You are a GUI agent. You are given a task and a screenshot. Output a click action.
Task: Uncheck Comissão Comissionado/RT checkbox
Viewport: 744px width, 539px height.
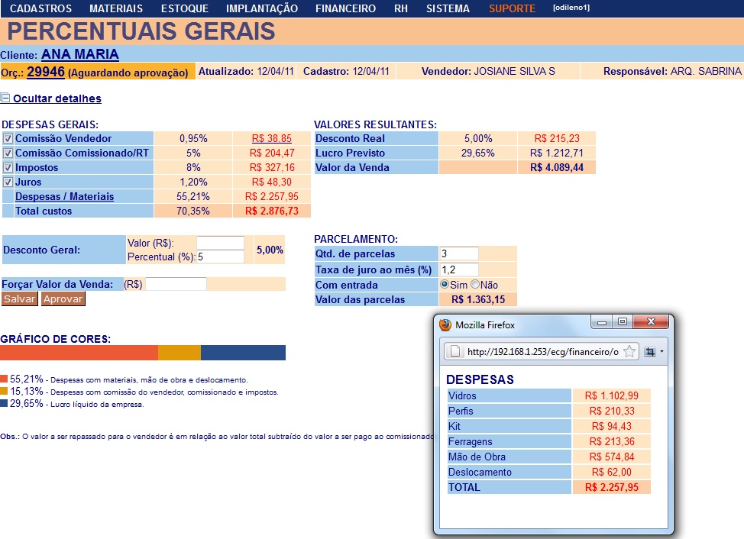(8, 153)
